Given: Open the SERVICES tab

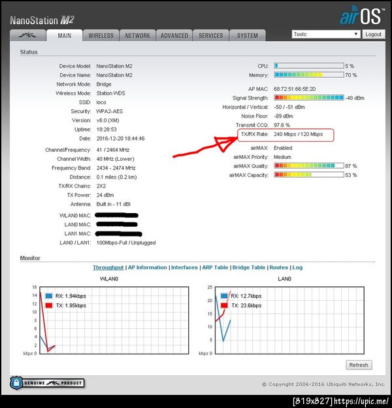Looking at the screenshot, I should 211,35.
